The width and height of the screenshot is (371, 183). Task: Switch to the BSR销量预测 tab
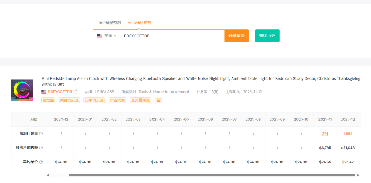pyautogui.click(x=110, y=23)
